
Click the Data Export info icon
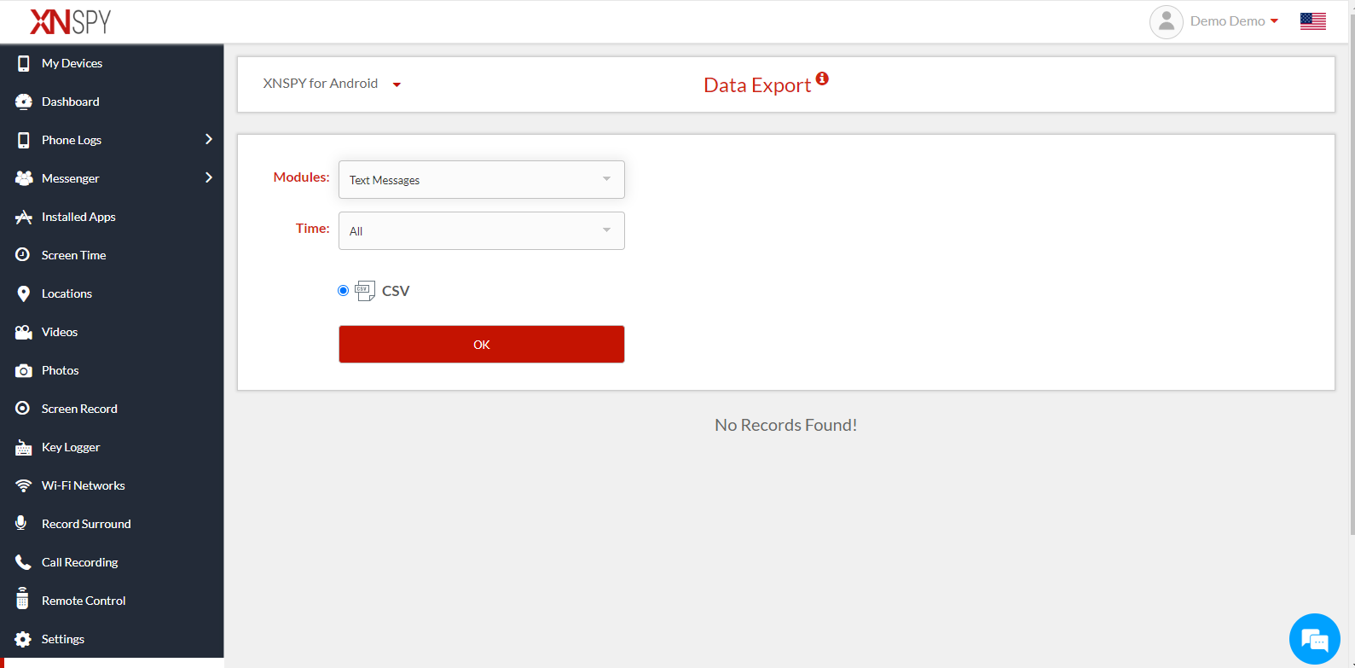point(822,78)
